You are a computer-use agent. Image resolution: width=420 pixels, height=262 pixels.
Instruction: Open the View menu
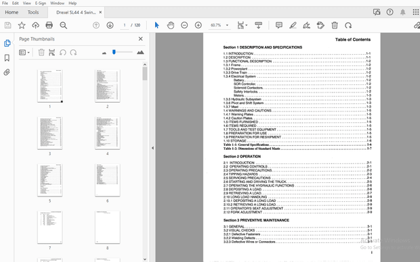27,3
